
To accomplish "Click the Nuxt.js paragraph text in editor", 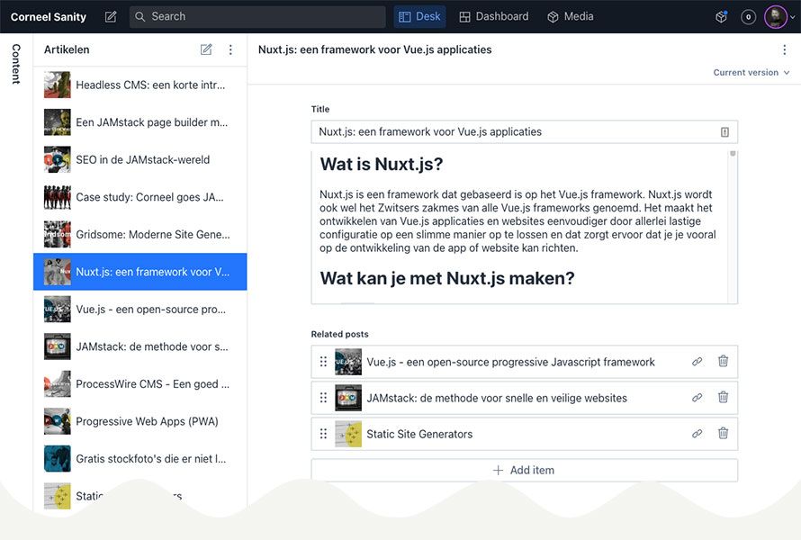I will [517, 221].
